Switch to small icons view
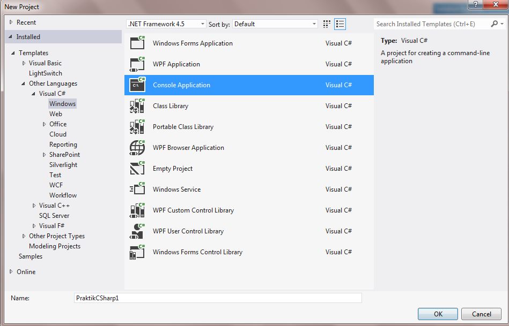This screenshot has width=509, height=326. tap(327, 24)
